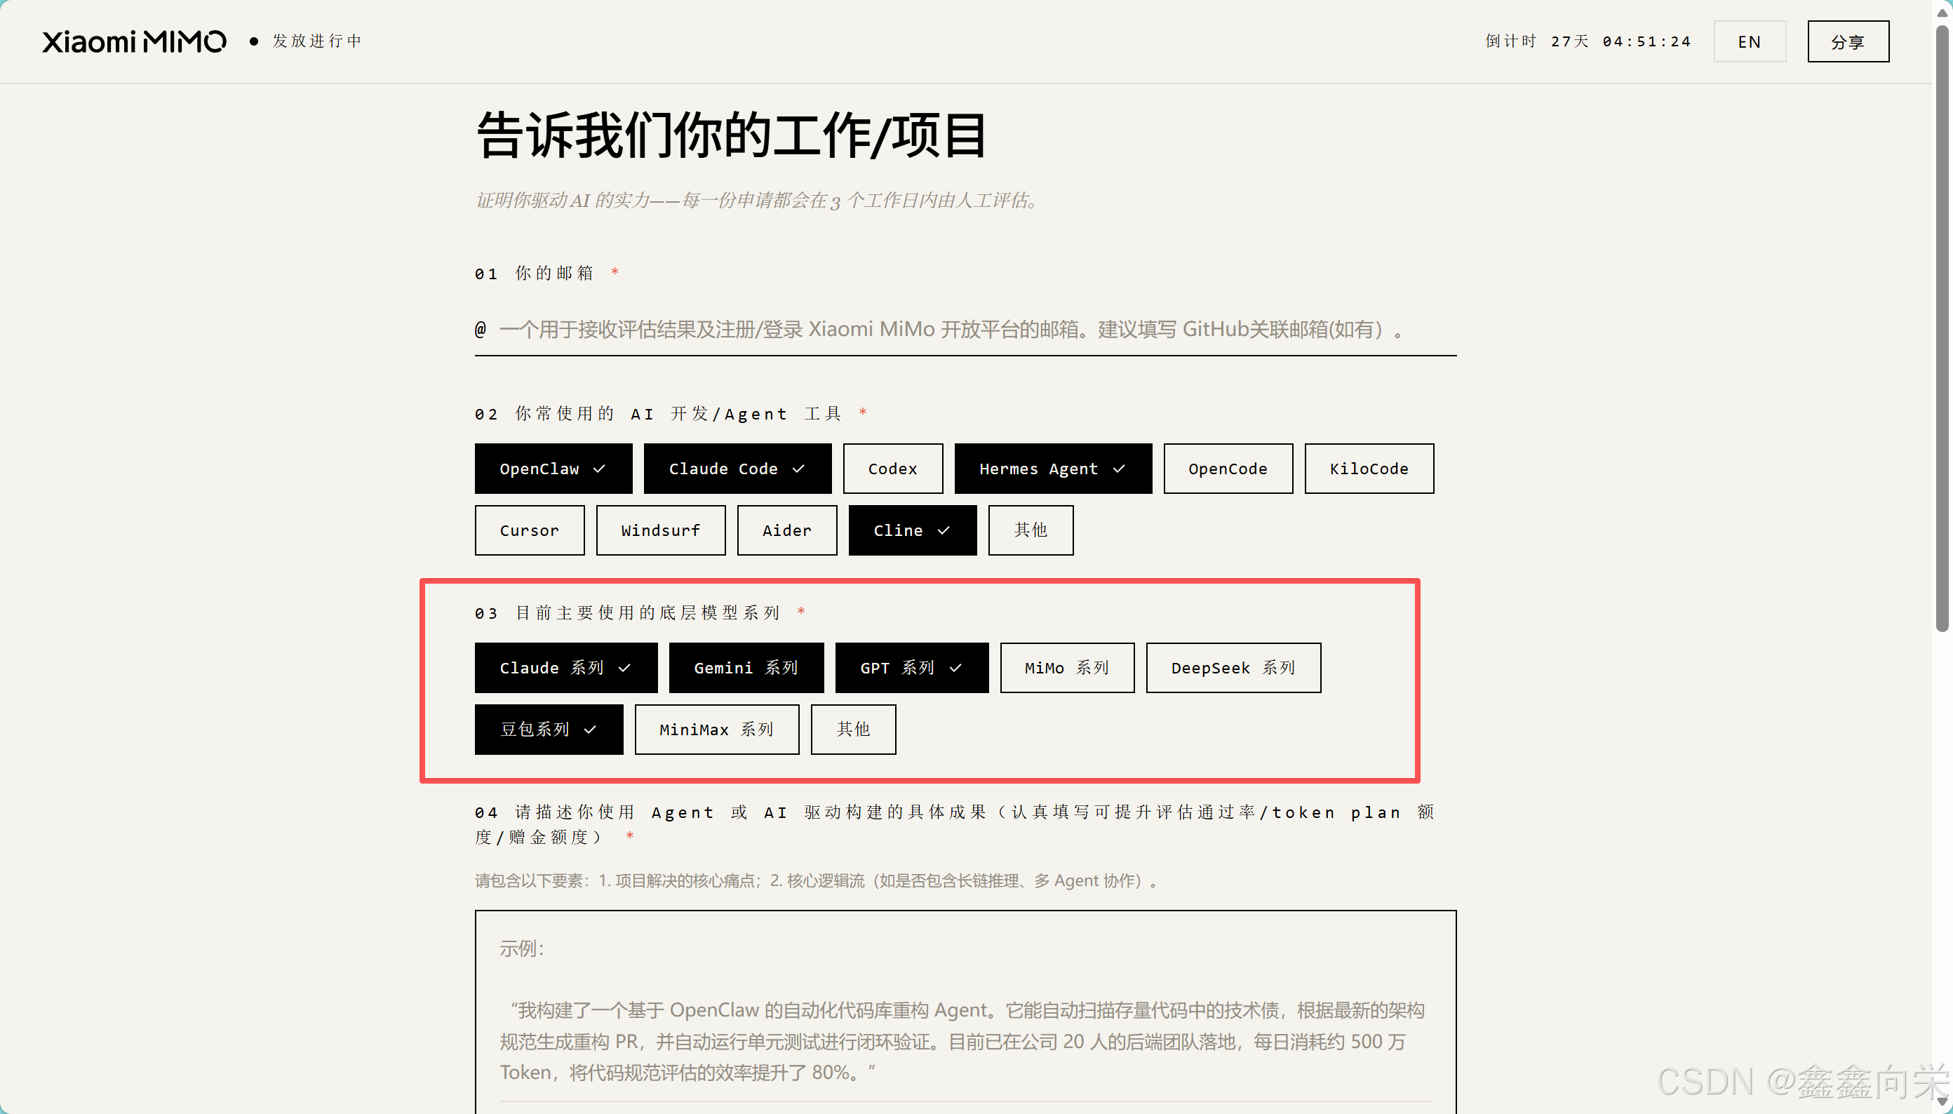Select the Cursor tool option
The image size is (1953, 1114).
pos(530,530)
